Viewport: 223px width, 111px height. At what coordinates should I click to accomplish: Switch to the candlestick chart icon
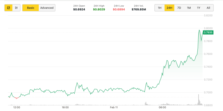[16, 8]
